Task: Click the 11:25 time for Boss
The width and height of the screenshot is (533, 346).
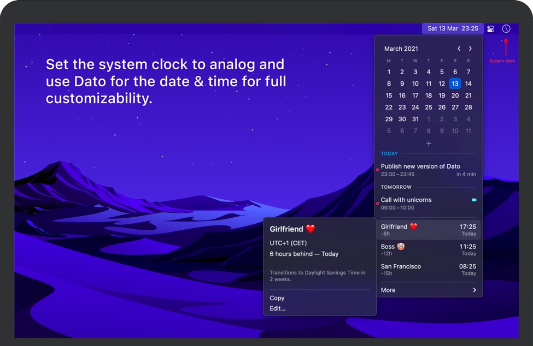Action: pos(468,247)
